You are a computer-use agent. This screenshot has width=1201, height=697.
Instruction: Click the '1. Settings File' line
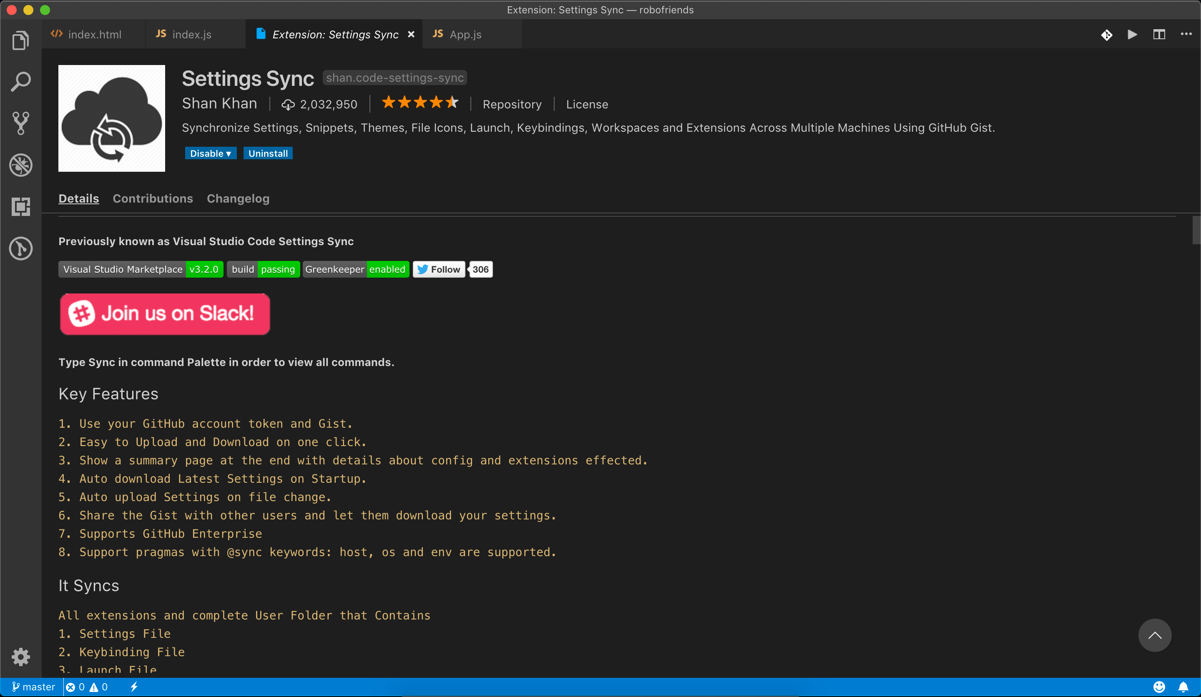tap(114, 634)
